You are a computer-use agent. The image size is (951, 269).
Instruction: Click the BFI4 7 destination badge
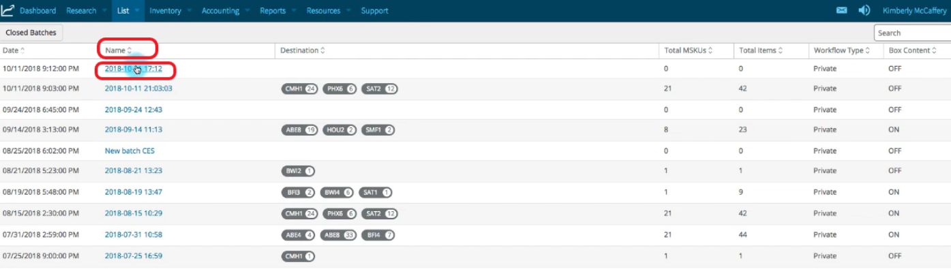point(378,235)
